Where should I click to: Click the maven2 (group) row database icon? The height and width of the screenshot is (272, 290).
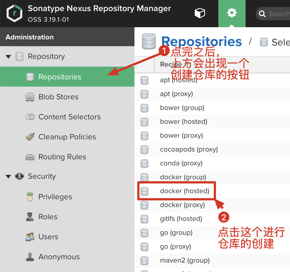[x=144, y=261]
